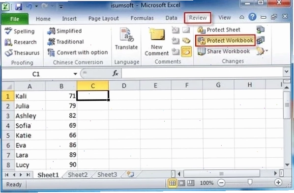This screenshot has height=193, width=294.
Task: Click cell containing Kali
Action: pos(30,96)
